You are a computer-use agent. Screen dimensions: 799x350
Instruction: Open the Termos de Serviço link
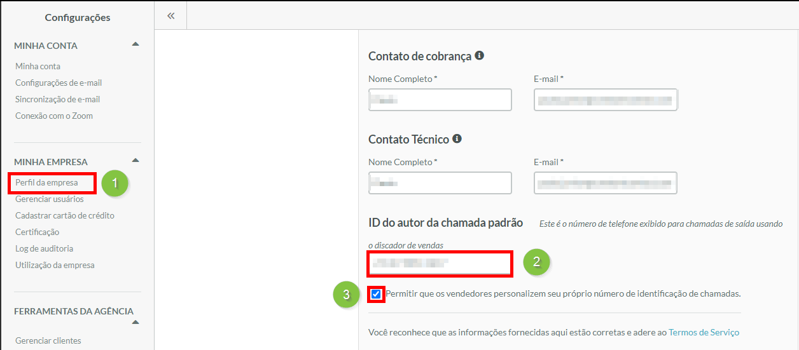[x=704, y=332]
